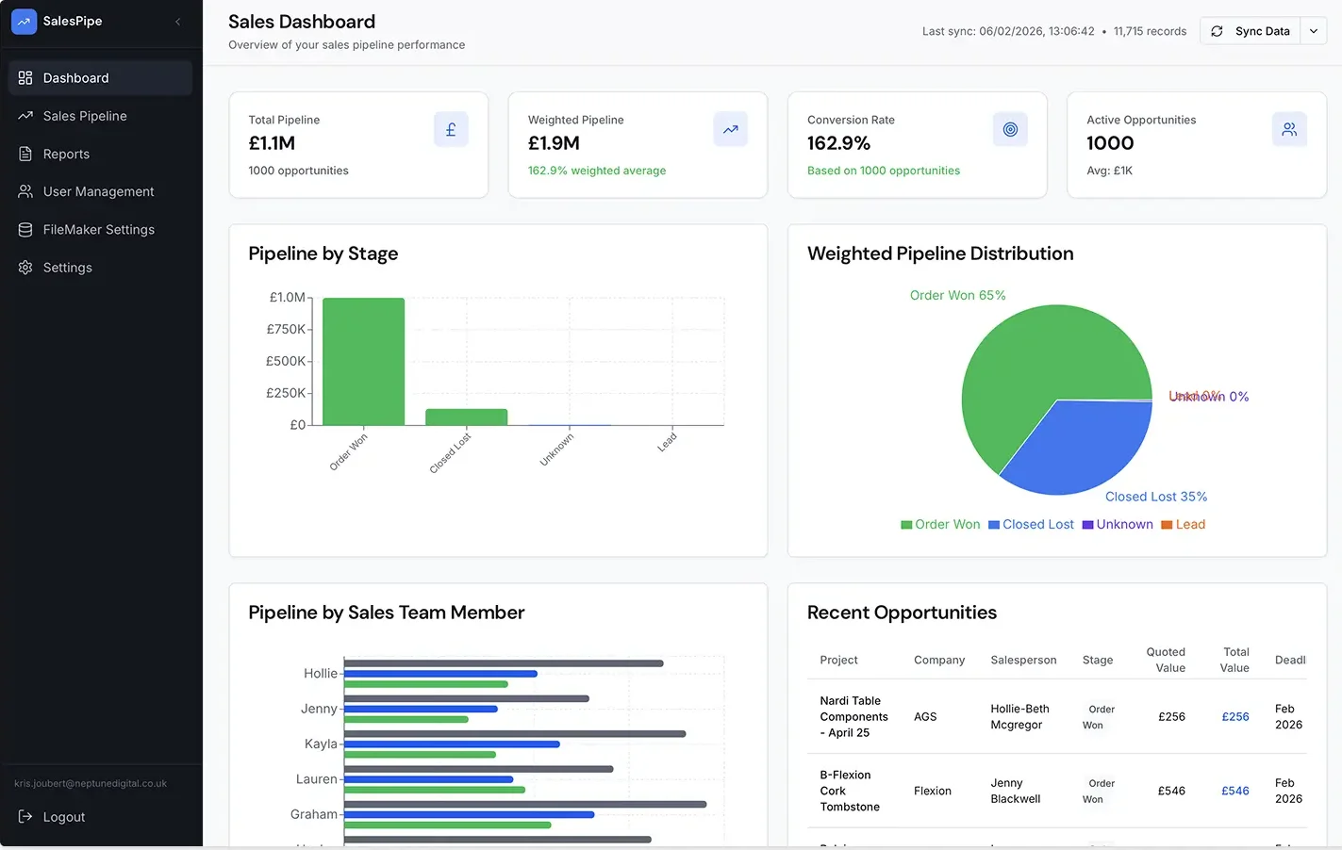Open the blue £546 Total Value link
The height and width of the screenshot is (850, 1342).
[x=1235, y=792]
